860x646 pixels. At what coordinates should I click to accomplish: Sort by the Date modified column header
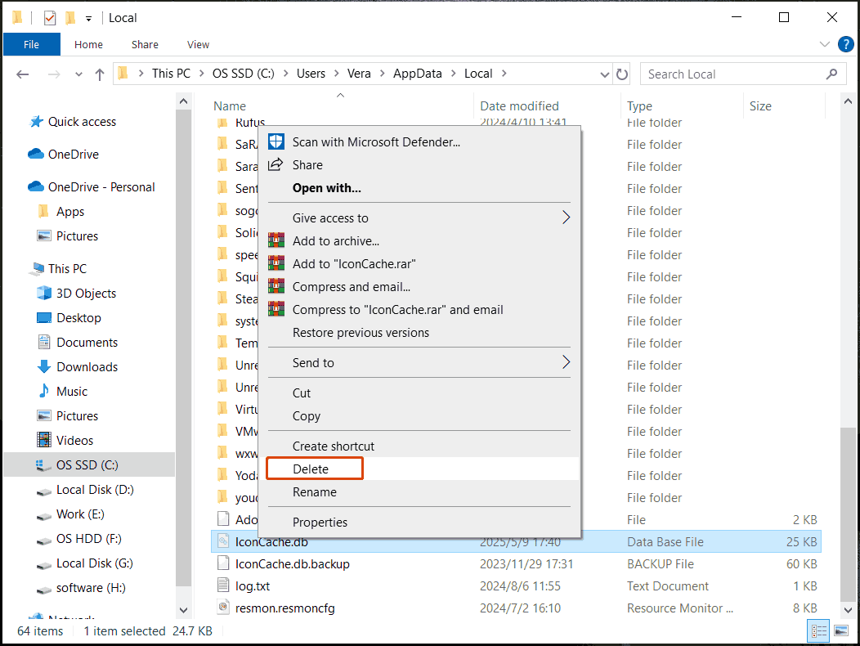pos(519,105)
